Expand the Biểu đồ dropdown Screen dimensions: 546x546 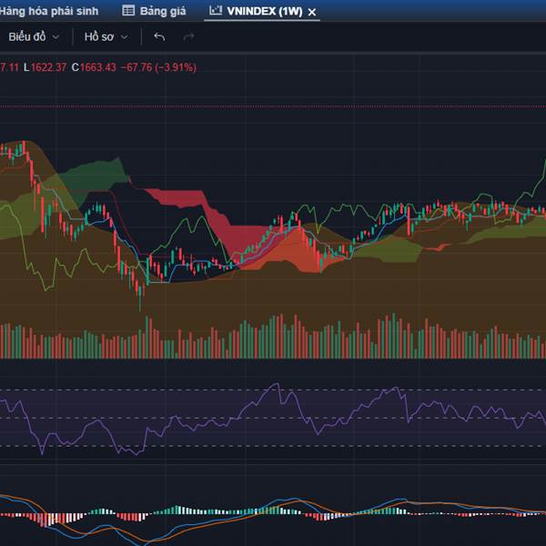click(34, 36)
